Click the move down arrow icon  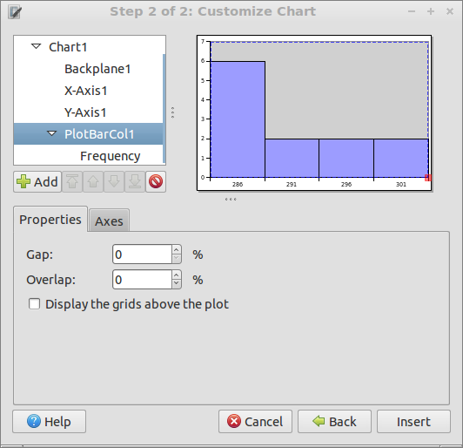coord(114,181)
